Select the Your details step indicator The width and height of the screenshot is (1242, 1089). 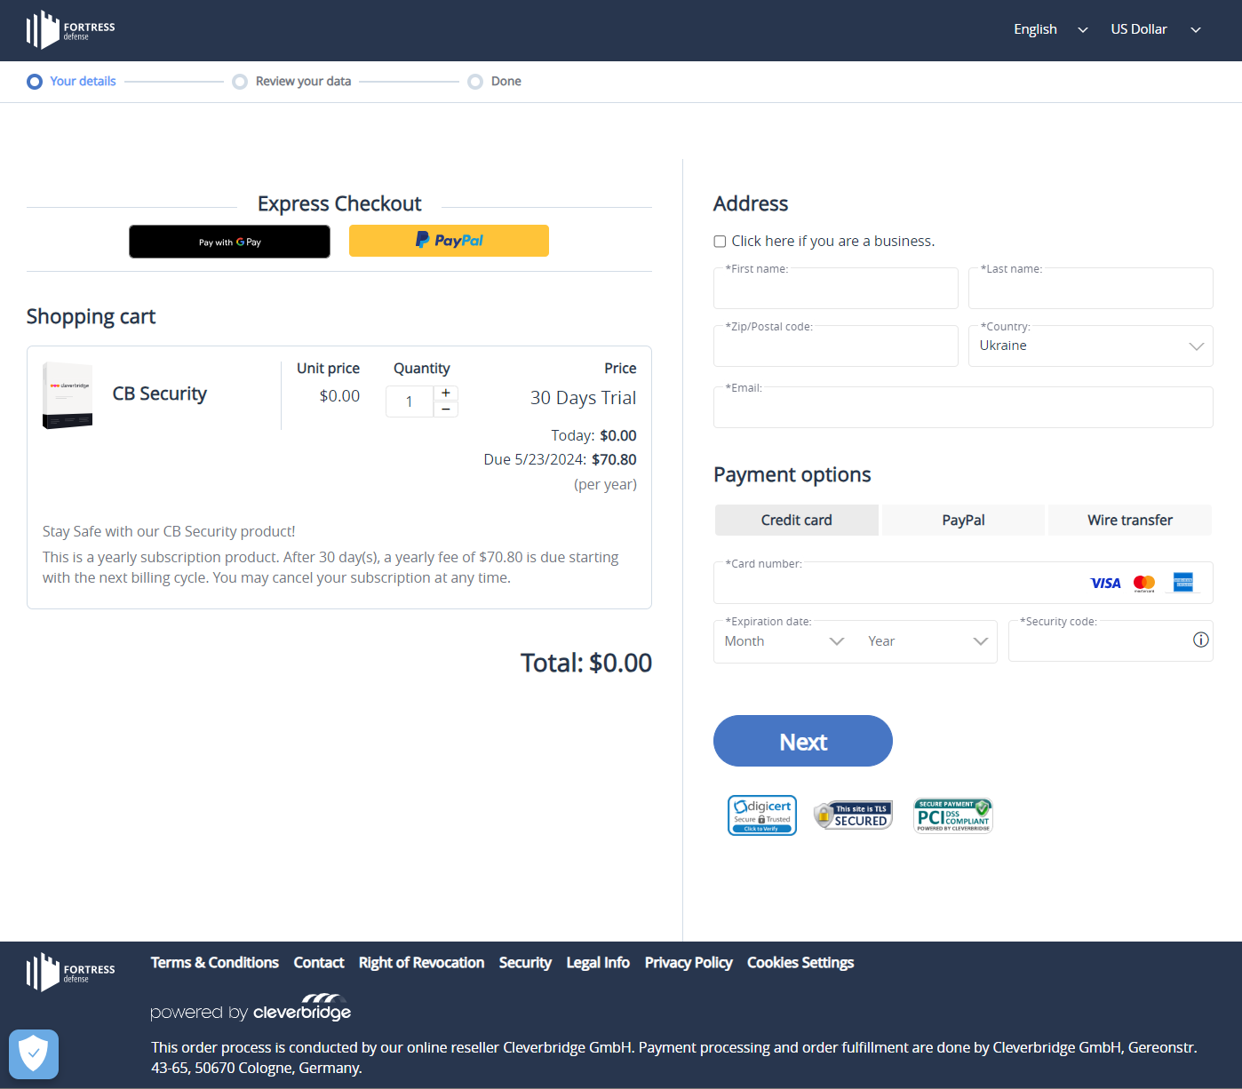72,82
